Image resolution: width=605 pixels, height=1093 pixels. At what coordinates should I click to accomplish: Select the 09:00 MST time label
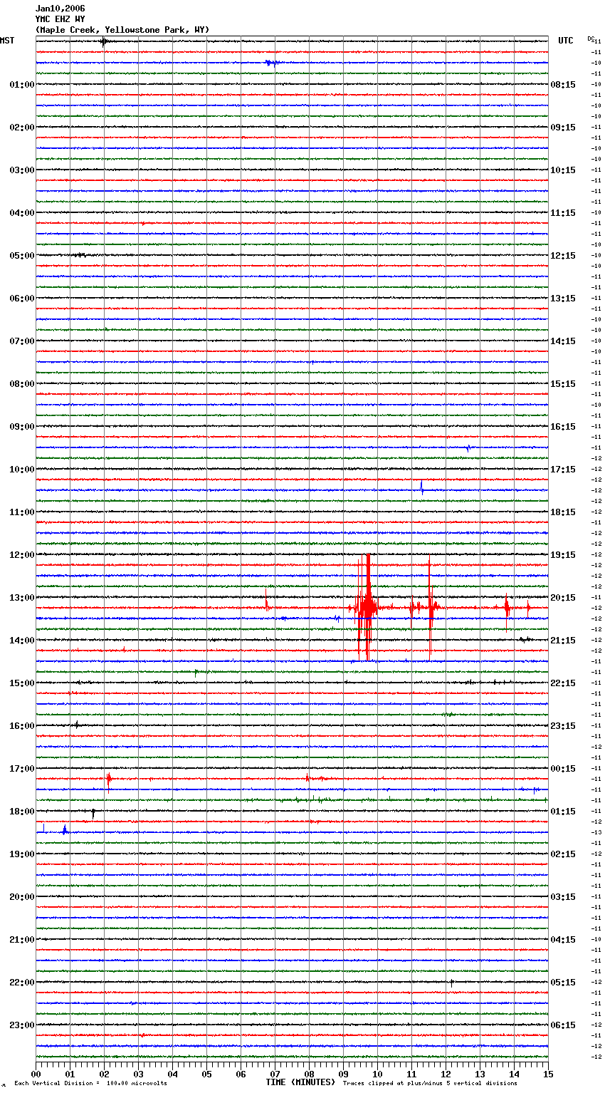[x=22, y=427]
